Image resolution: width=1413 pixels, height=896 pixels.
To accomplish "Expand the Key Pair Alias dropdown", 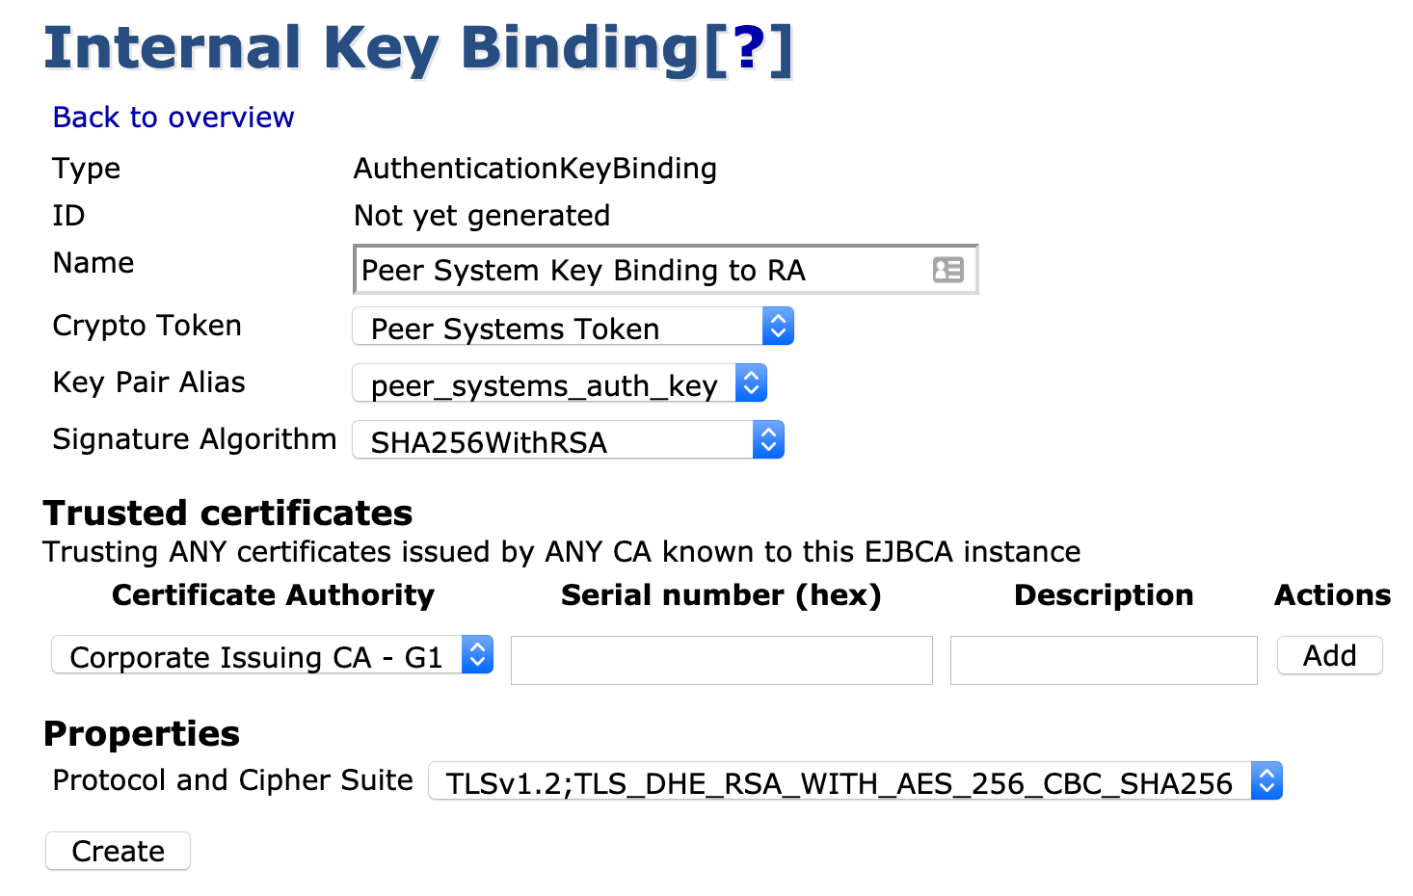I will tap(559, 383).
